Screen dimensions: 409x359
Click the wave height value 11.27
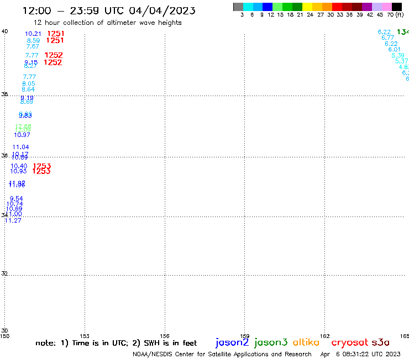tap(13, 220)
